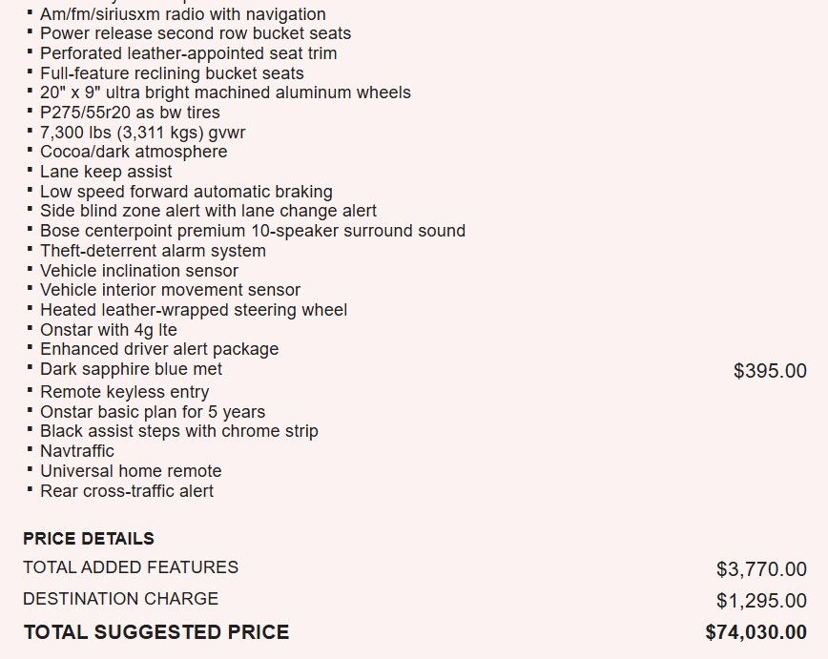This screenshot has height=659, width=828.
Task: Select the Dark sapphire blue met item
Action: point(131,369)
